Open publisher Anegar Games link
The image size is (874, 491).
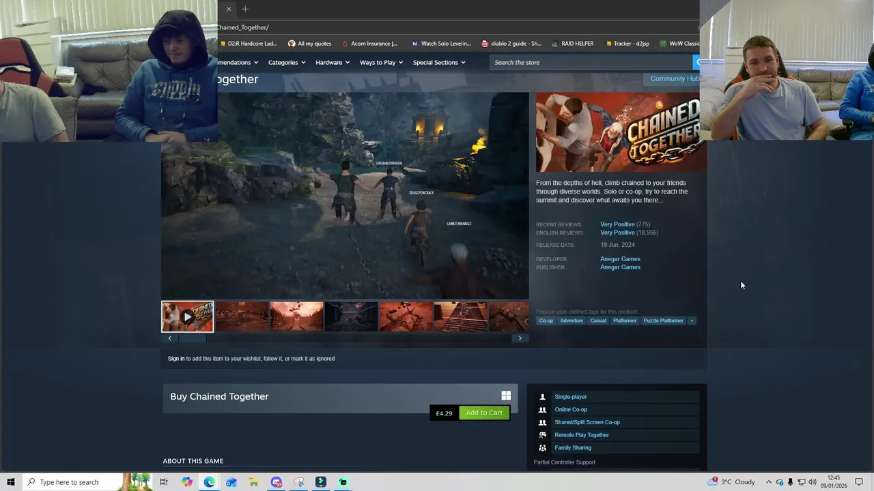(x=620, y=267)
